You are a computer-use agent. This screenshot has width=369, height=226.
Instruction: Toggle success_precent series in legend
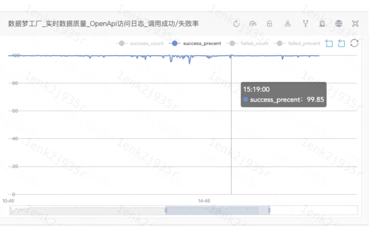click(x=195, y=43)
